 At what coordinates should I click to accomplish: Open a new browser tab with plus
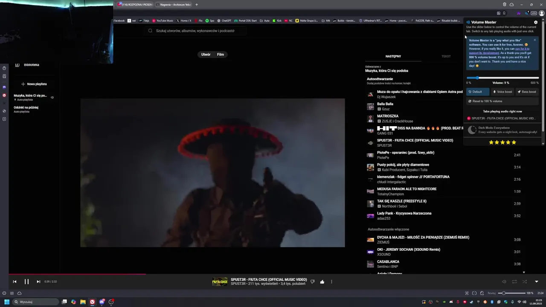(197, 5)
